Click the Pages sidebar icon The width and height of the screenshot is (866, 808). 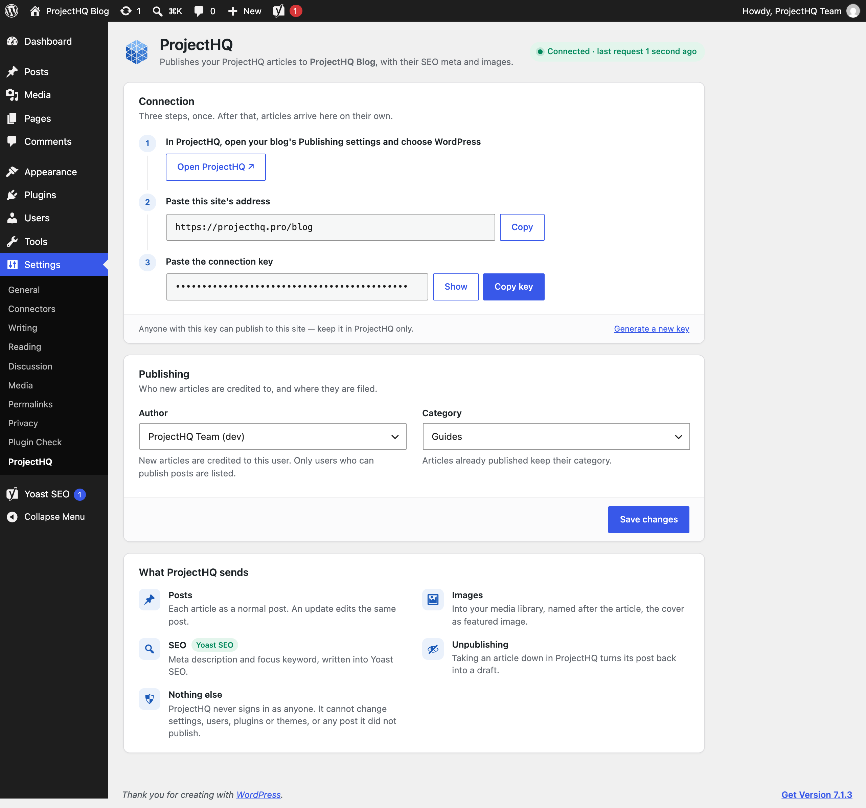click(12, 118)
